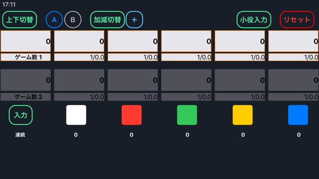Tap the plus sign button
Screen dimensions: 319x179
pos(134,20)
